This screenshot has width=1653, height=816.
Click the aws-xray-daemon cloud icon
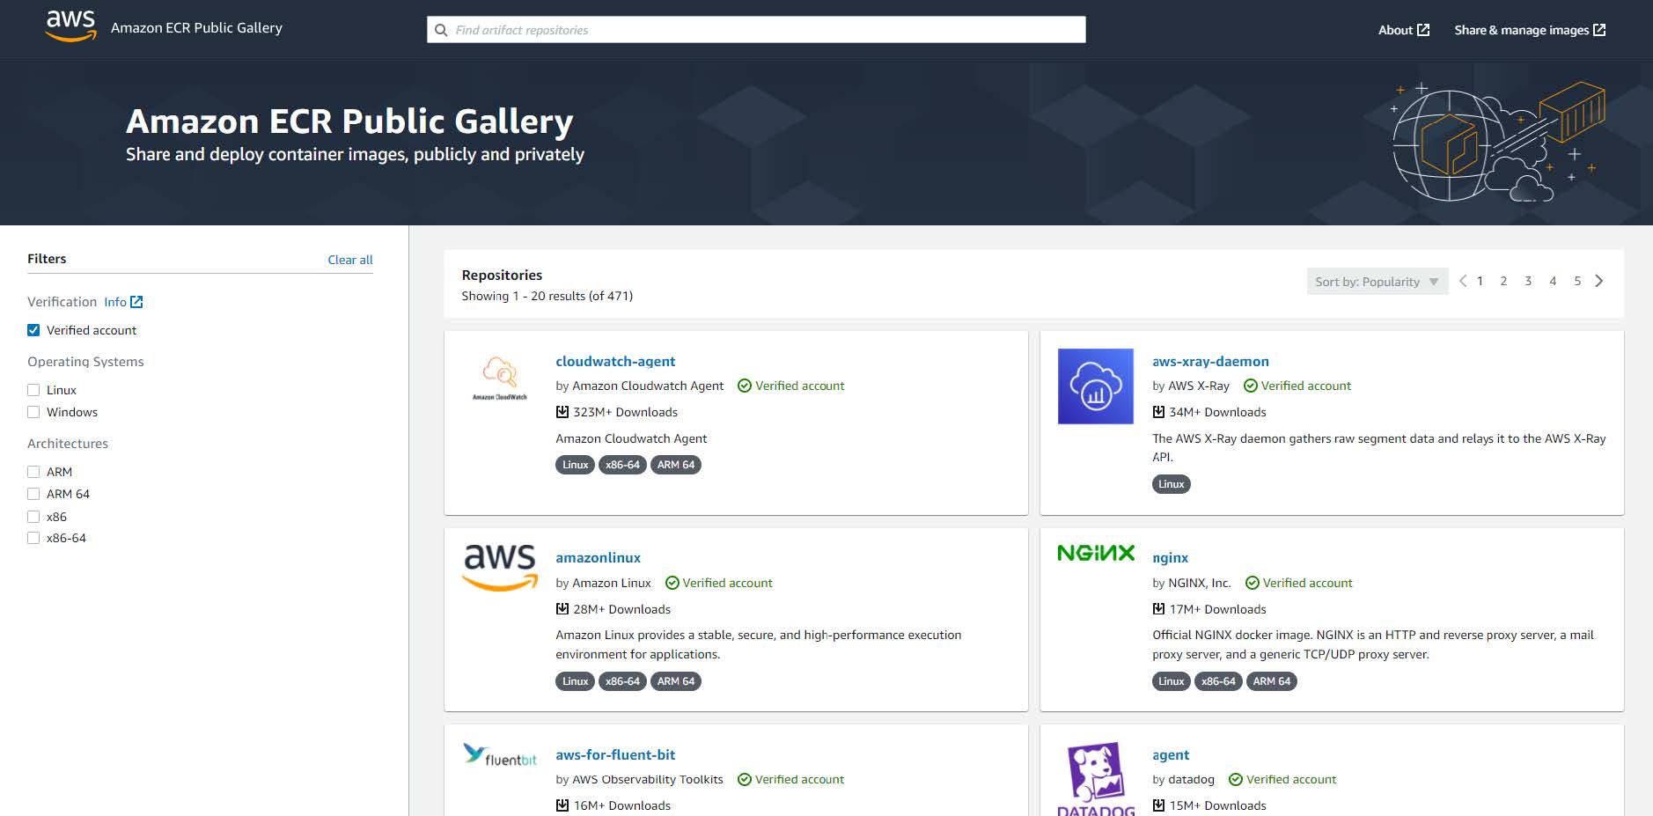(1095, 386)
